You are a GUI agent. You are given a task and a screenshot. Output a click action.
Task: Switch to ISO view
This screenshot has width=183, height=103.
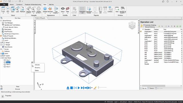8,9
